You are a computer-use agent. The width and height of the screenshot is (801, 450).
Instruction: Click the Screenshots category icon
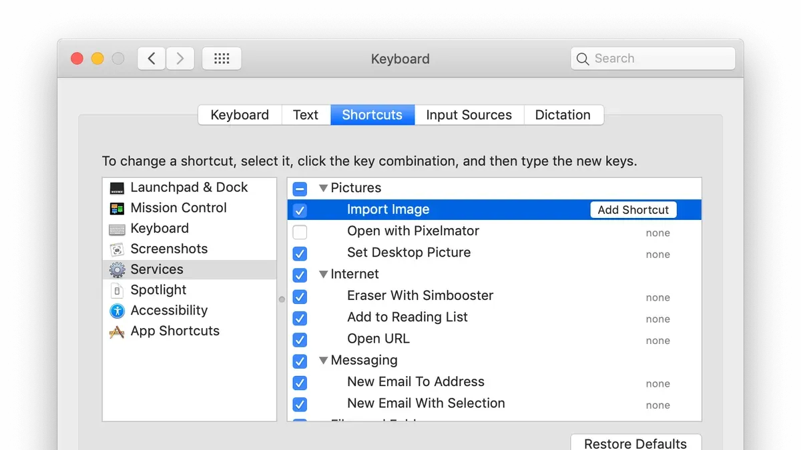(x=117, y=249)
